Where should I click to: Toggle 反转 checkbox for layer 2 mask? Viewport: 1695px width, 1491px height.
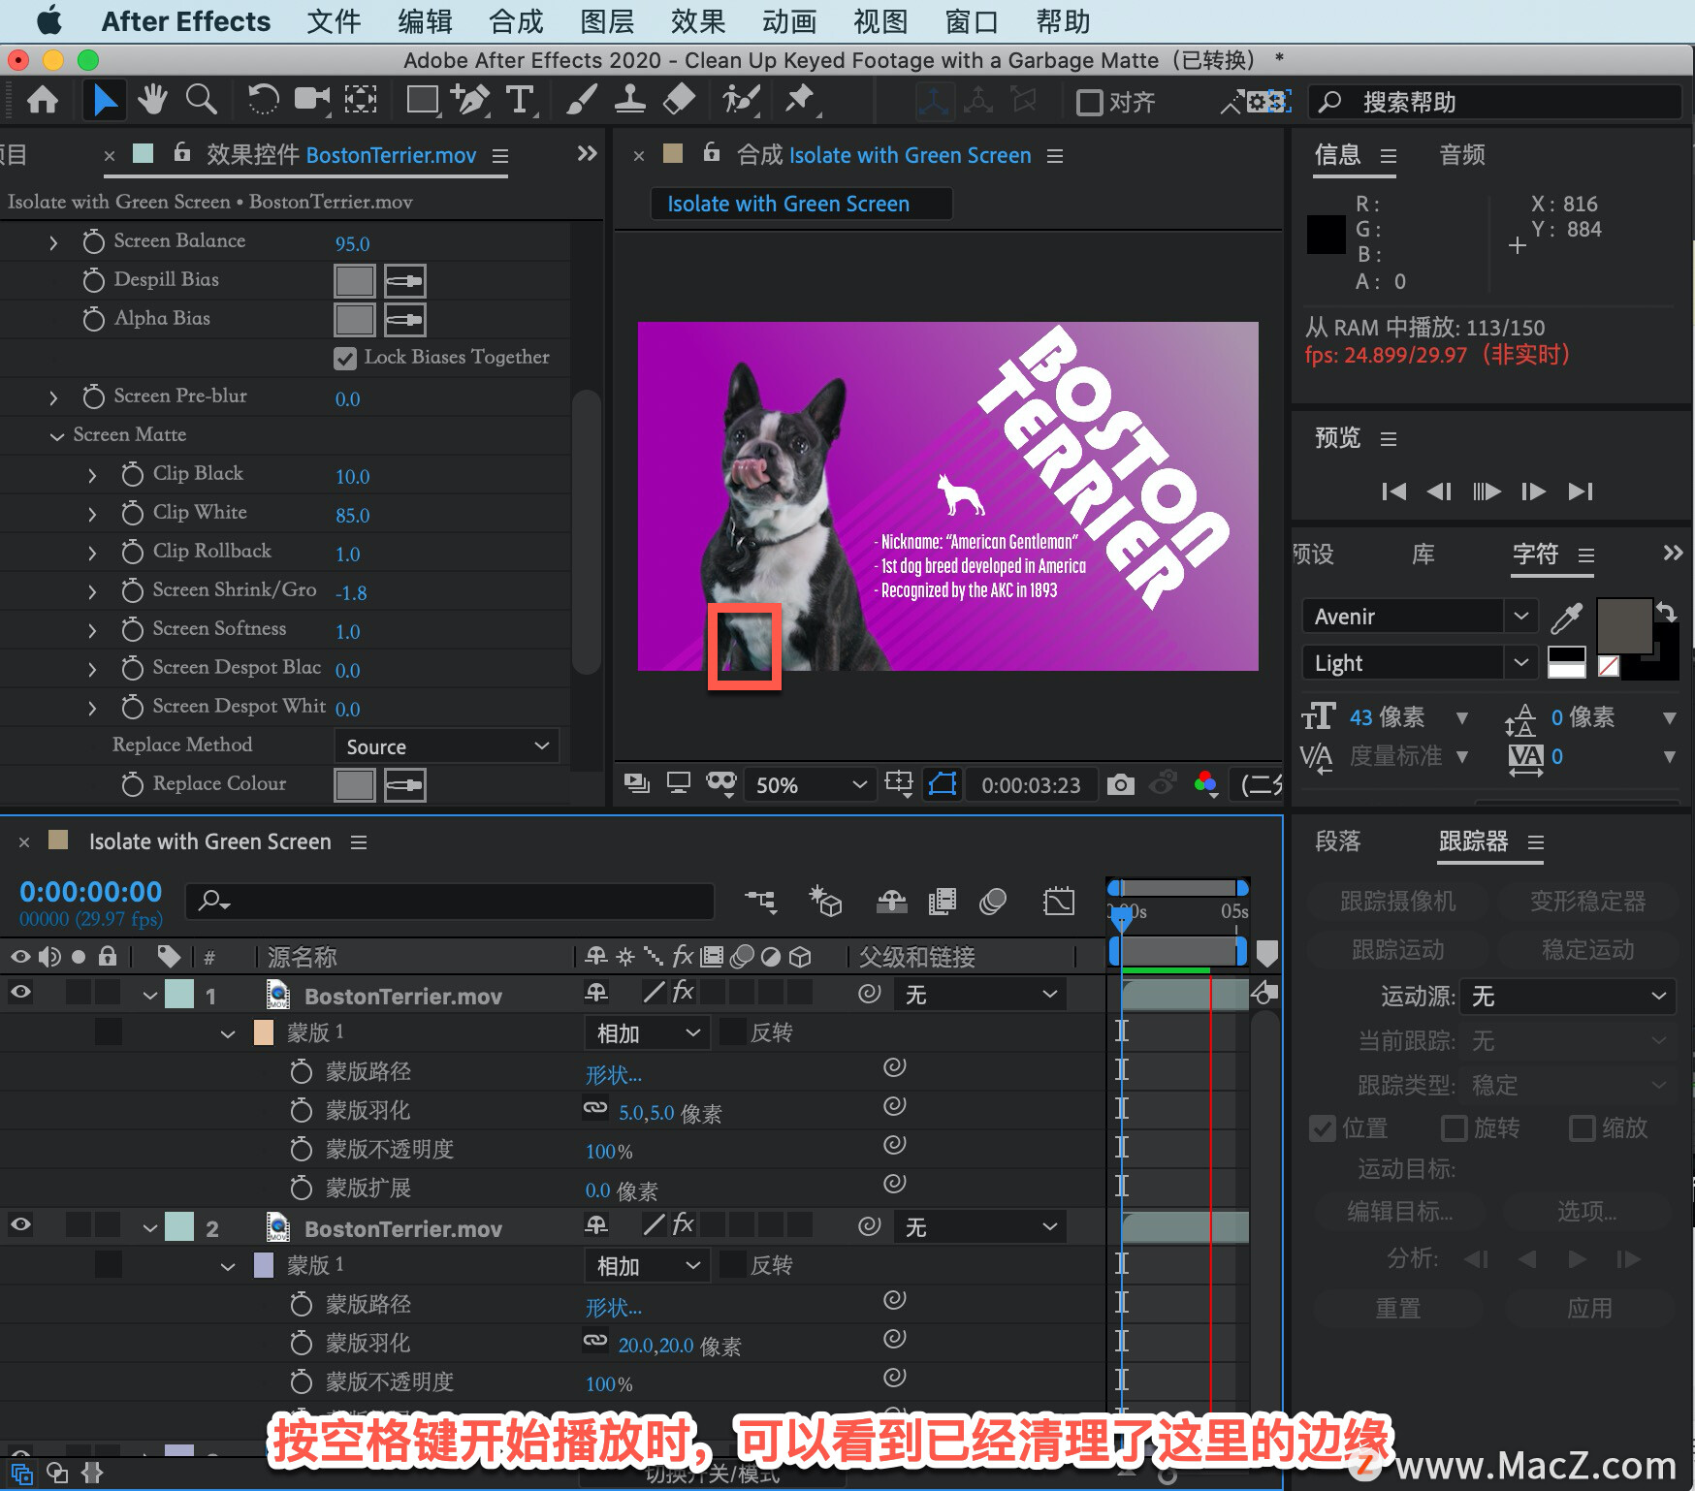point(733,1265)
